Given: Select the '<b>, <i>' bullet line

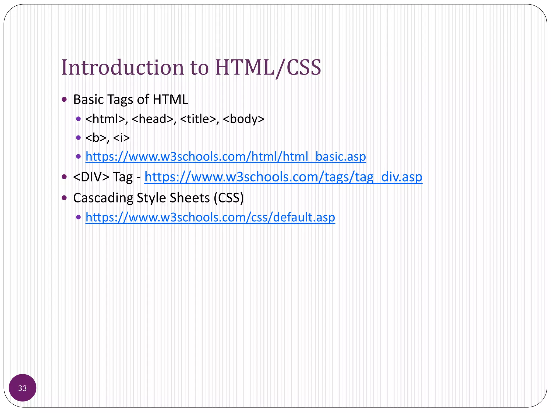Looking at the screenshot, I should coord(108,138).
